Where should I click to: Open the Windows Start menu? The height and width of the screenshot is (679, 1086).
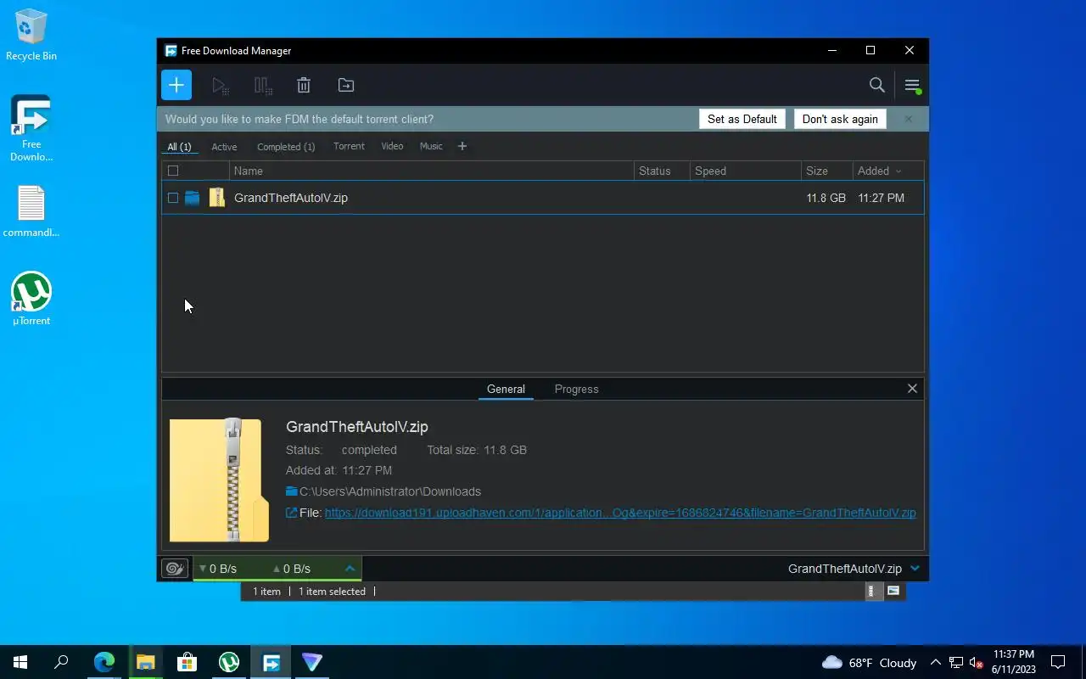20,662
